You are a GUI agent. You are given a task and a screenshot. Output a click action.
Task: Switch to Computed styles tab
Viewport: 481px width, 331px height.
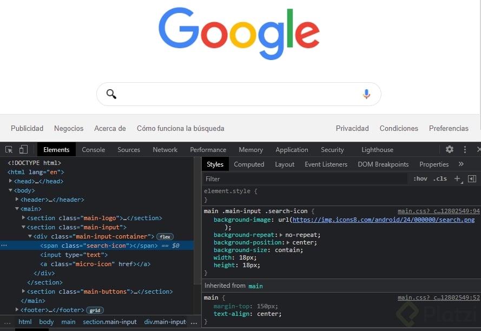pyautogui.click(x=249, y=164)
